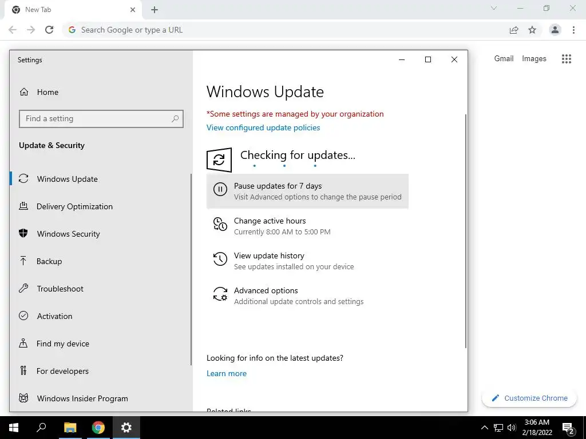Screen dimensions: 586x439
Task: Click the taskbar search icon
Action: pos(41,428)
